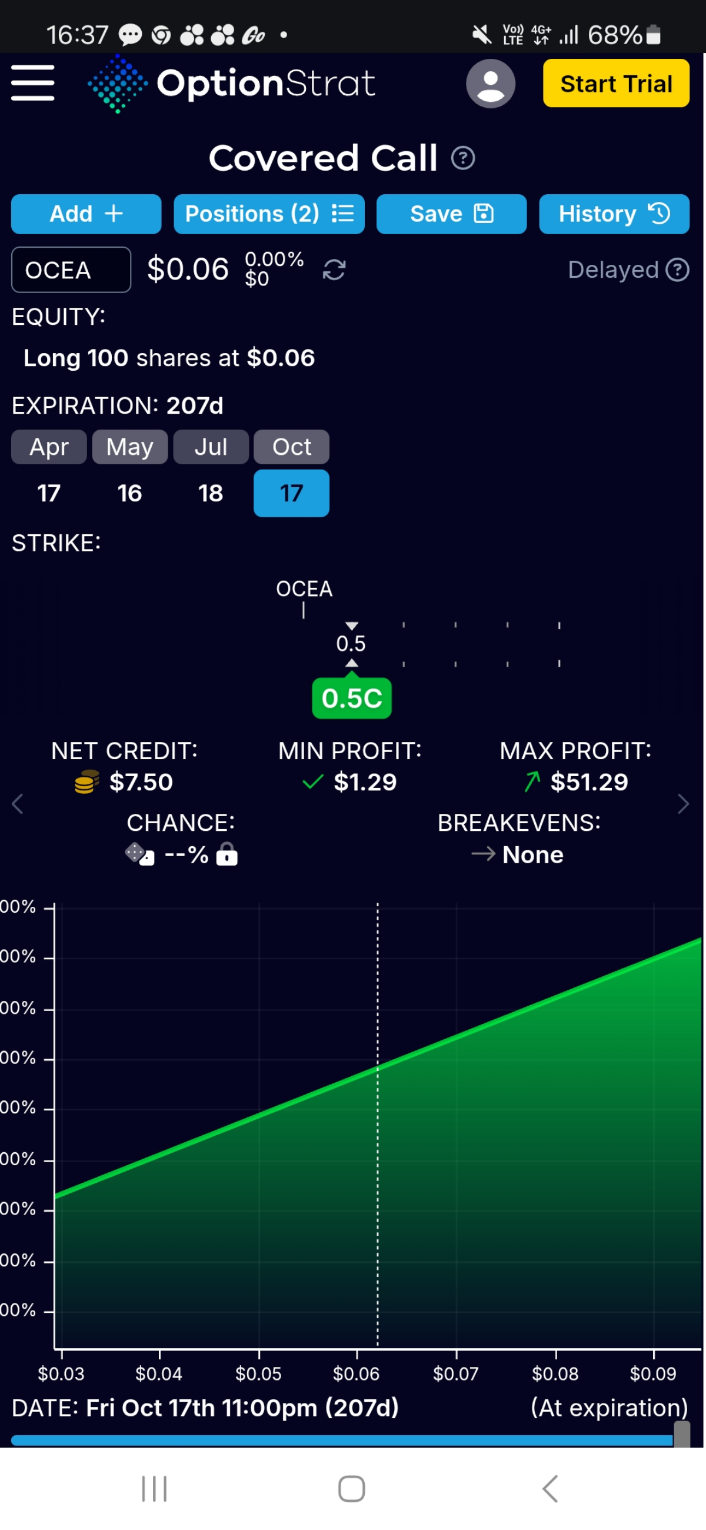Tap the net credit coins icon
Screen dimensions: 706x1530
coord(86,781)
